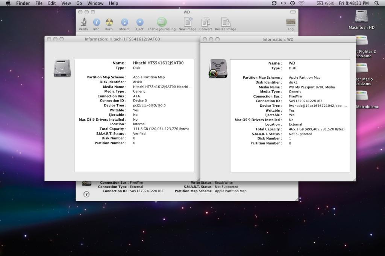Open the Info toolbar button
The width and height of the screenshot is (385, 256).
(x=96, y=22)
